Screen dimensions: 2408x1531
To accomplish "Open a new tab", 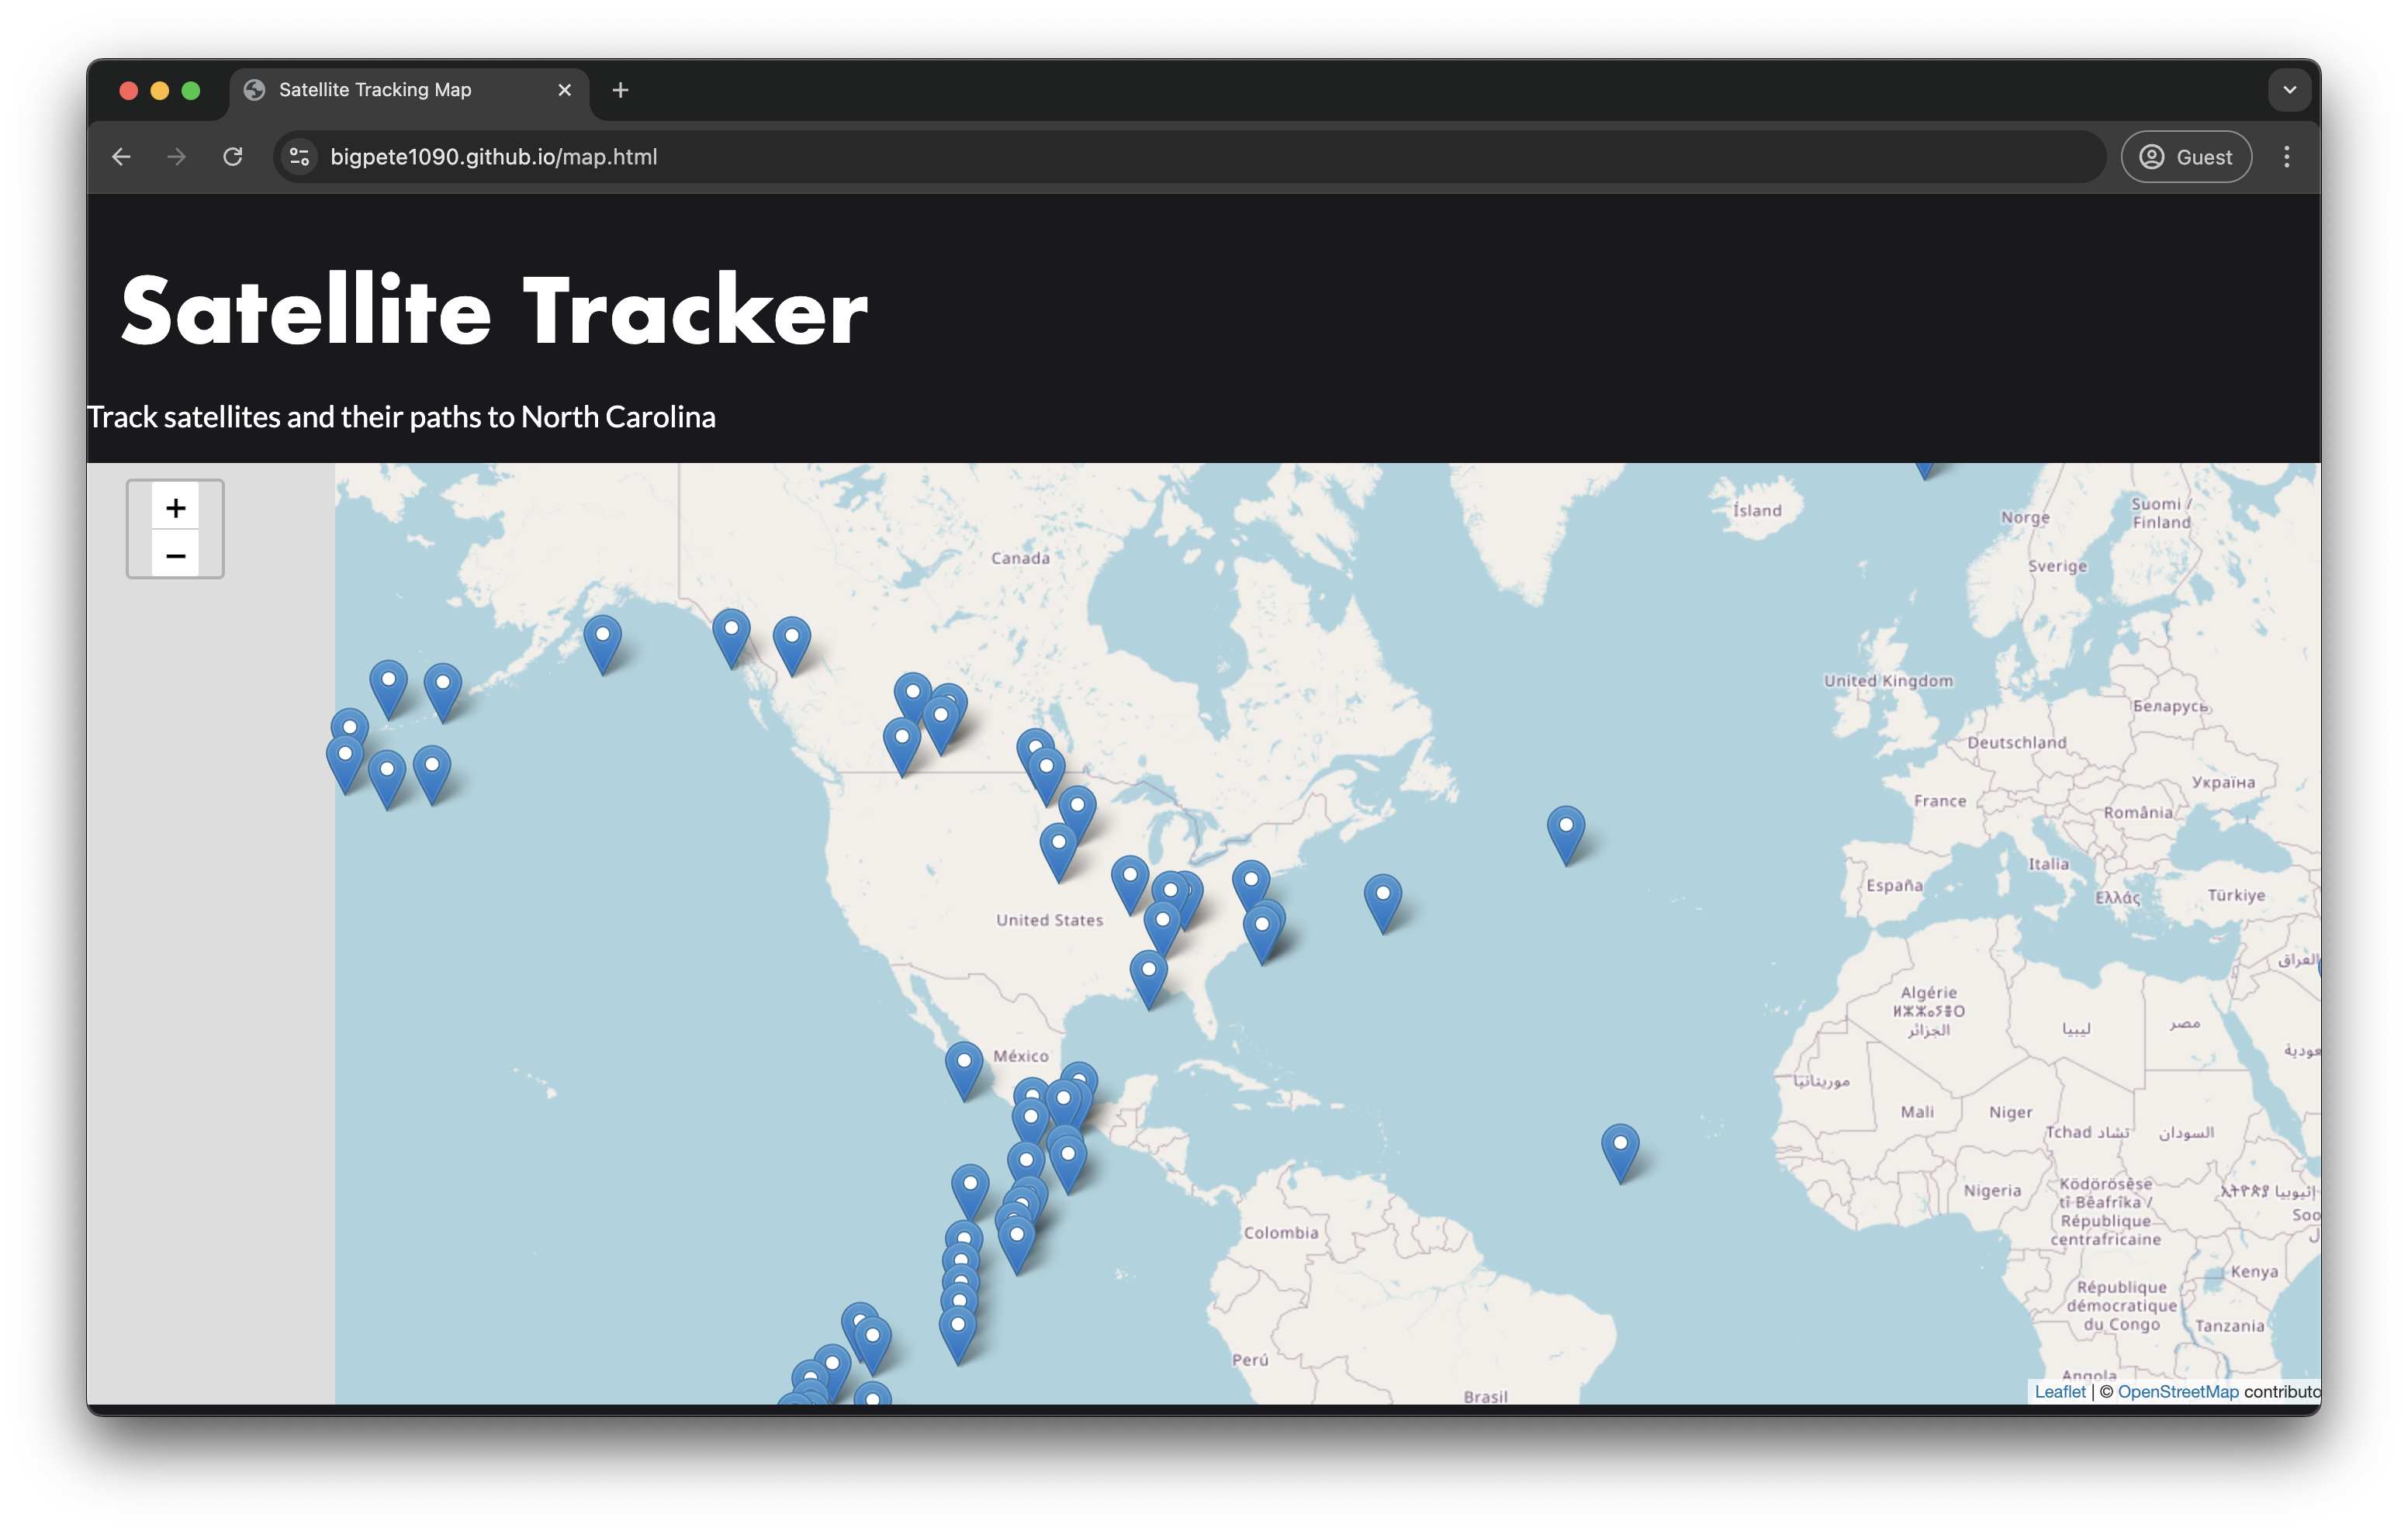I will coord(620,90).
